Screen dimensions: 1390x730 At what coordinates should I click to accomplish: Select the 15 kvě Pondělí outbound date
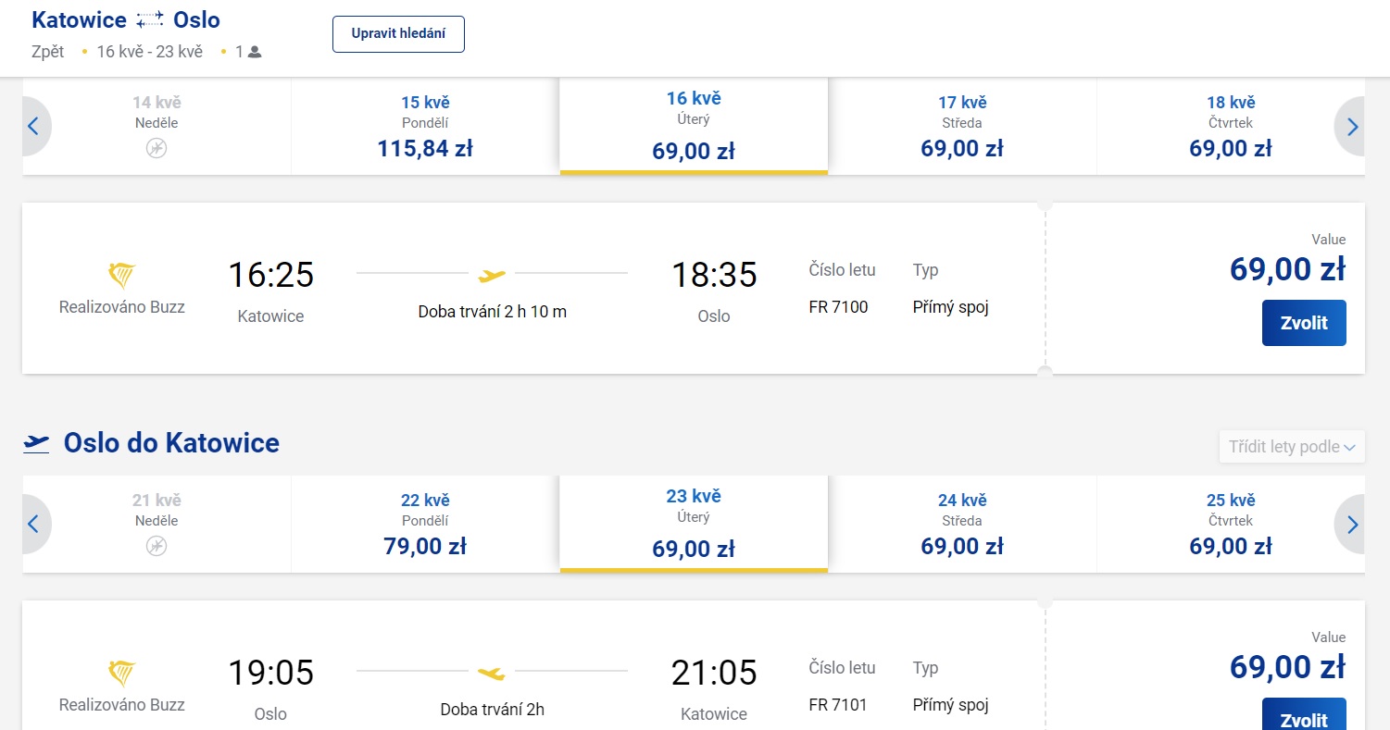click(x=425, y=127)
